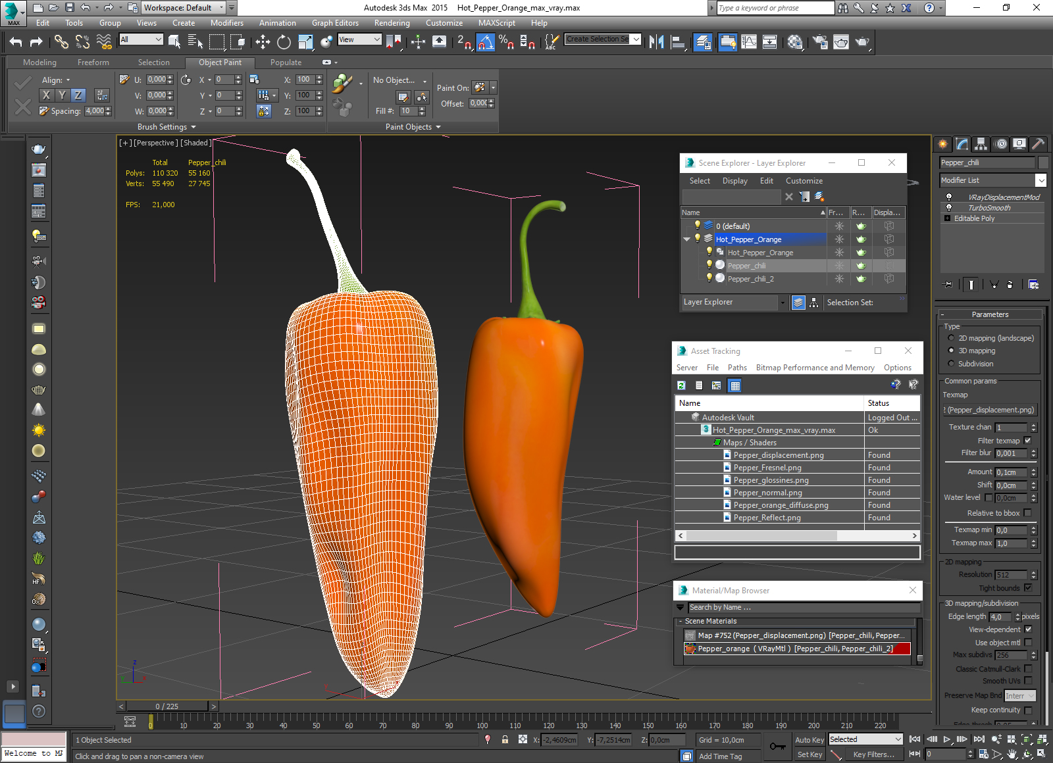Click the Pepper_orange VRayMtl material swatch
1053x763 pixels.
pos(690,649)
